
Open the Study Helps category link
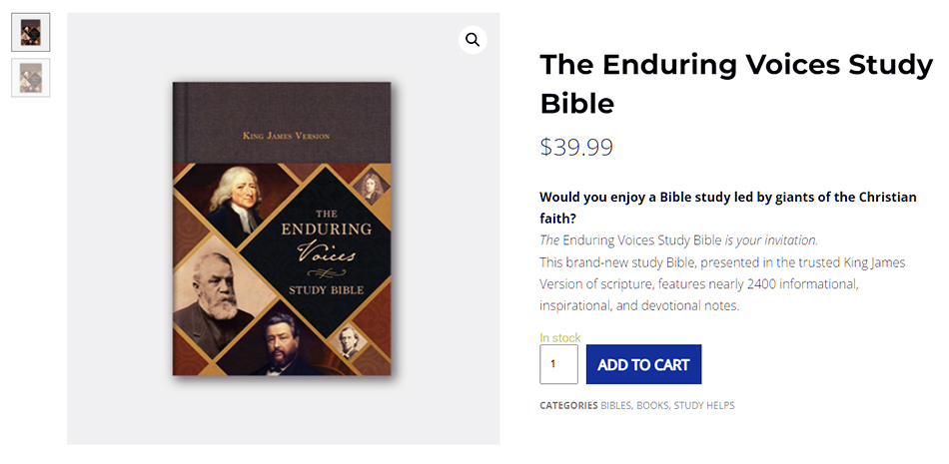[x=704, y=406]
